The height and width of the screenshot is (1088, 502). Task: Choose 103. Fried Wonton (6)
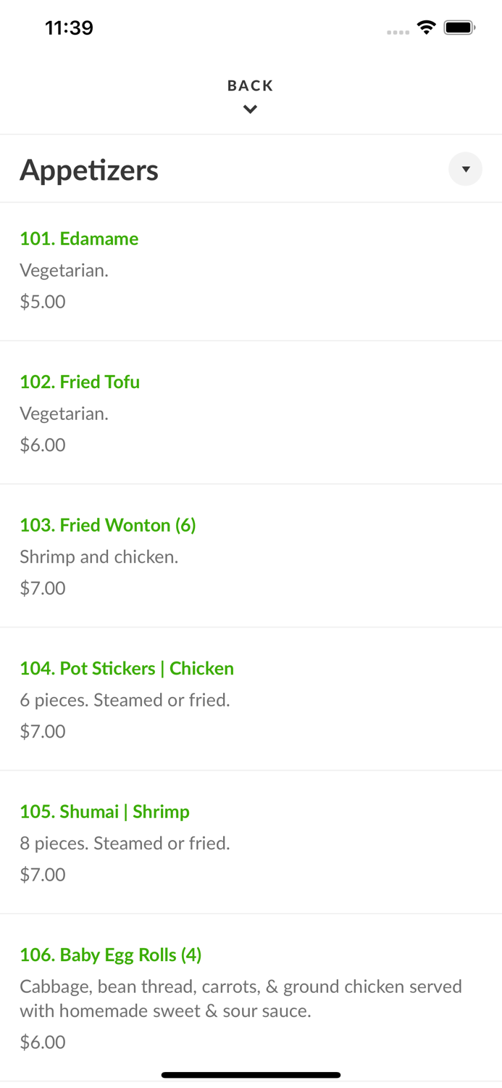click(x=108, y=525)
